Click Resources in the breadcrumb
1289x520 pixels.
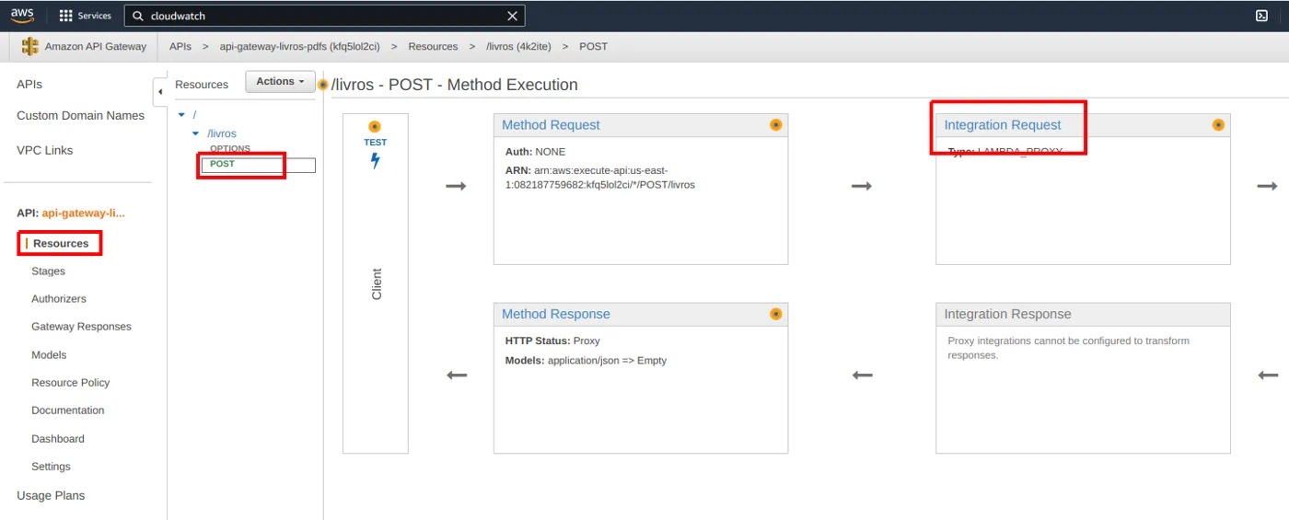click(433, 46)
